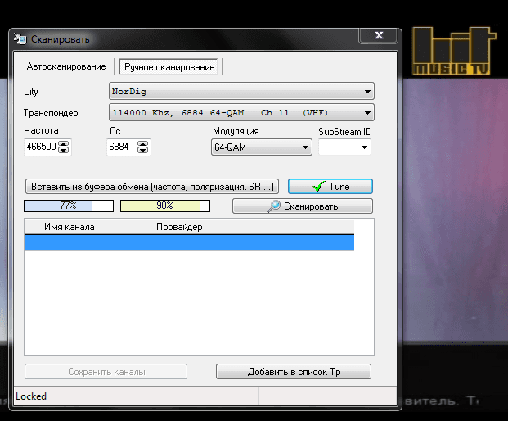Click the Сс. symbol rate field 6884
This screenshot has height=421, width=508.
click(122, 147)
